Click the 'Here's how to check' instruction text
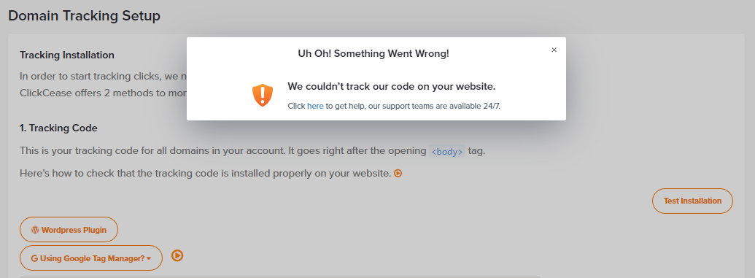 pyautogui.click(x=205, y=174)
